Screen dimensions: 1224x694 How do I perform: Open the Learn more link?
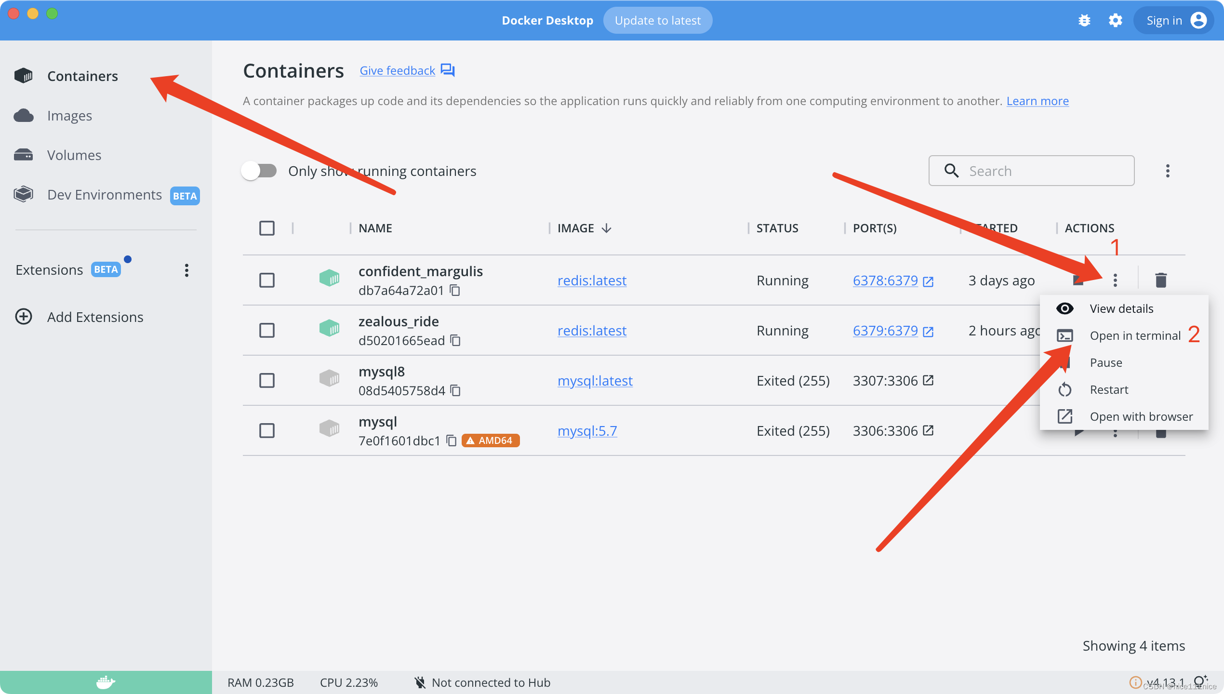[1037, 101]
